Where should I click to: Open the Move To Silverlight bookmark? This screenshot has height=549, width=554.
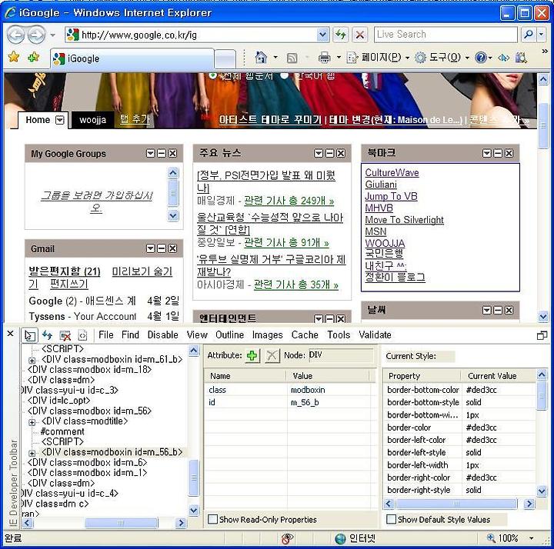click(x=404, y=220)
